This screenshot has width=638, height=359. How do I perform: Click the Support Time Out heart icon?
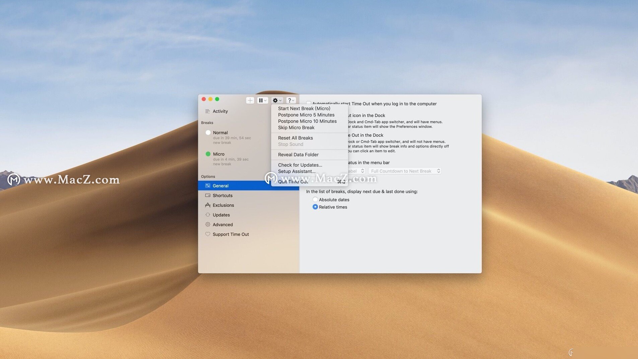[x=207, y=234]
